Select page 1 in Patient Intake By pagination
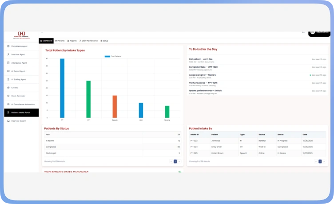Image resolution: width=334 pixels, height=204 pixels. pos(320,162)
